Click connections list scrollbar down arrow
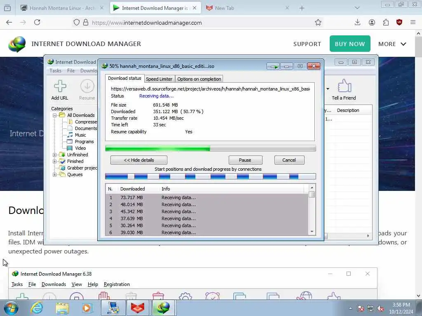Viewport: 422px width, 316px height. pyautogui.click(x=312, y=232)
